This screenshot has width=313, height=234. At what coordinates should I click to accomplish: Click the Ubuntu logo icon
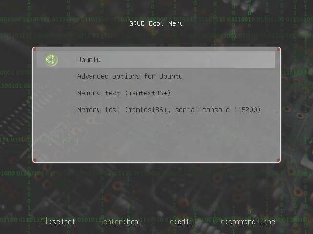51,60
